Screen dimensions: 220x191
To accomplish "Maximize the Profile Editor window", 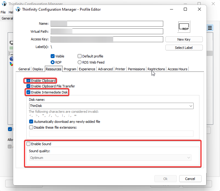I will [185, 9].
